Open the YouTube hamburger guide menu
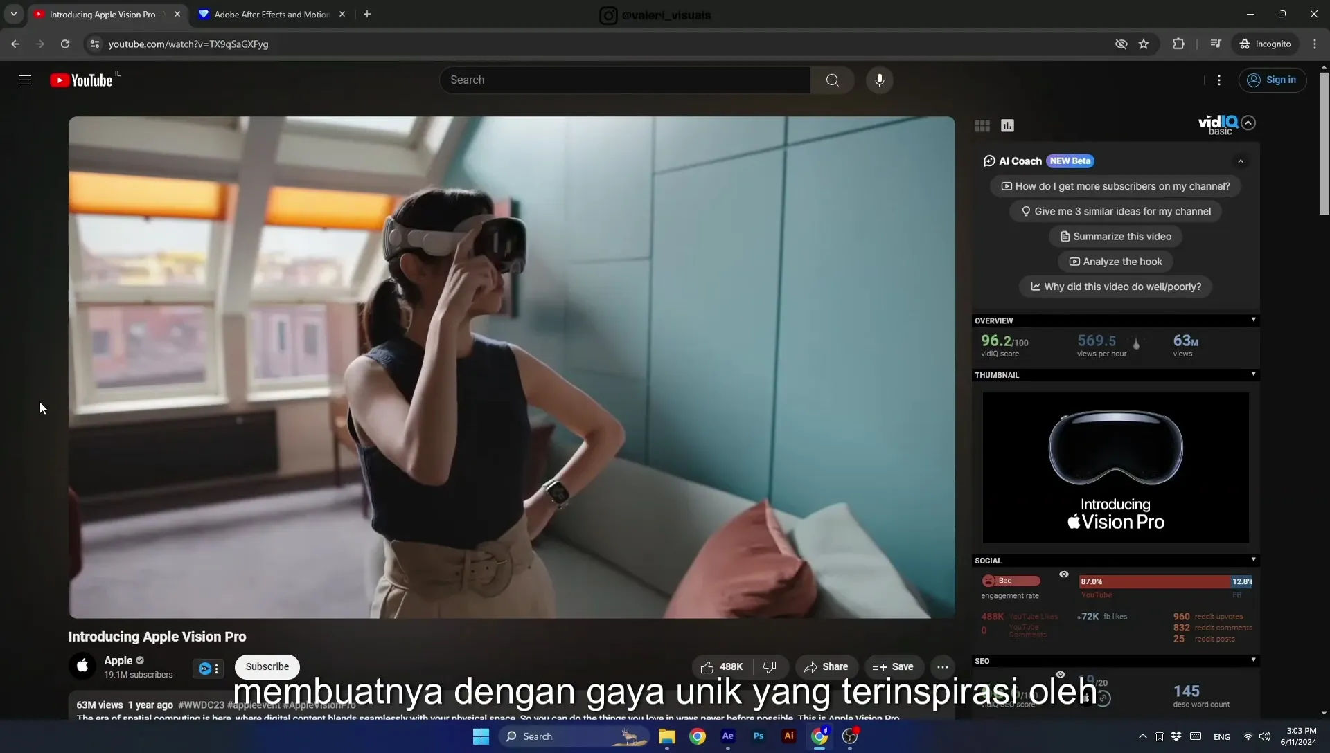1330x753 pixels. pos(25,80)
